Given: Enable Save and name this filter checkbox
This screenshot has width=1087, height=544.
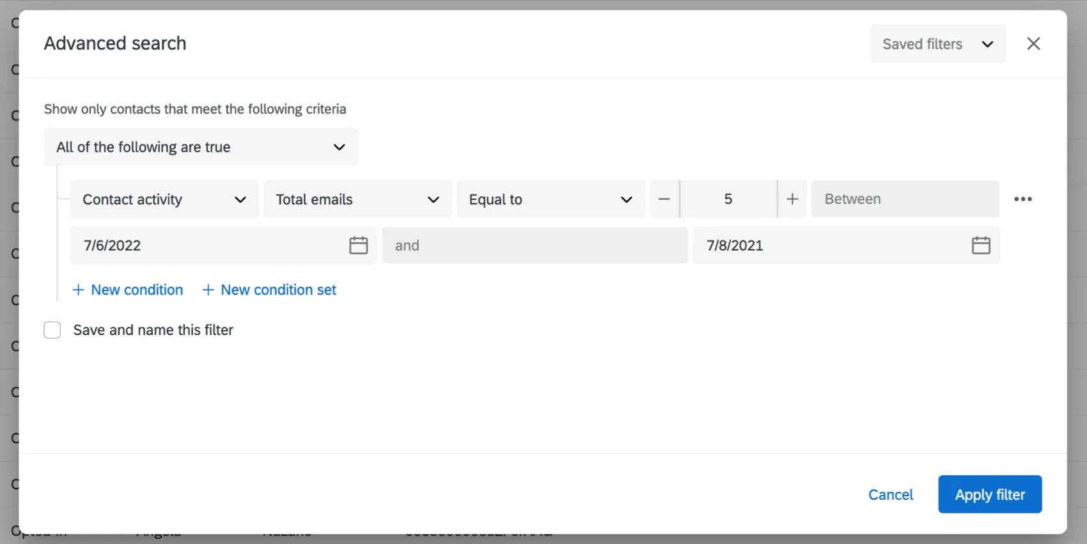Looking at the screenshot, I should (52, 330).
